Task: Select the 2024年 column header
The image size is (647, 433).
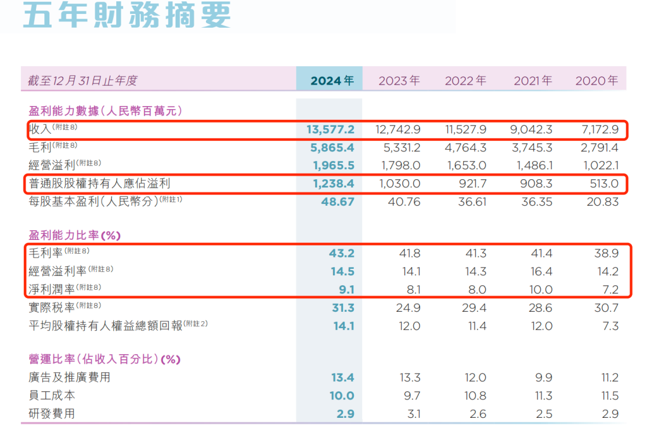Action: (332, 81)
